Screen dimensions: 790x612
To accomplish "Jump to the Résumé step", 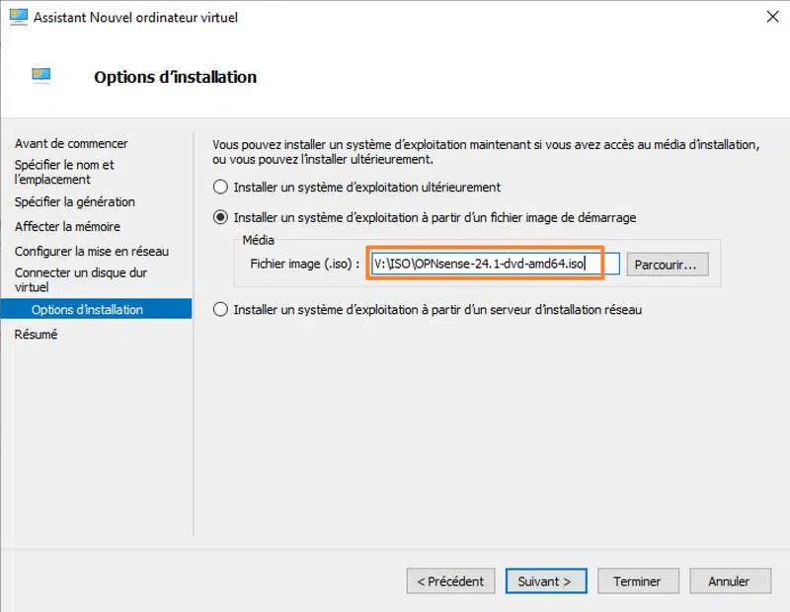I will pyautogui.click(x=37, y=335).
